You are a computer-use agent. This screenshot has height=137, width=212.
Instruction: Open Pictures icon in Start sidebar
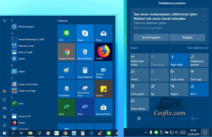coord(4,108)
